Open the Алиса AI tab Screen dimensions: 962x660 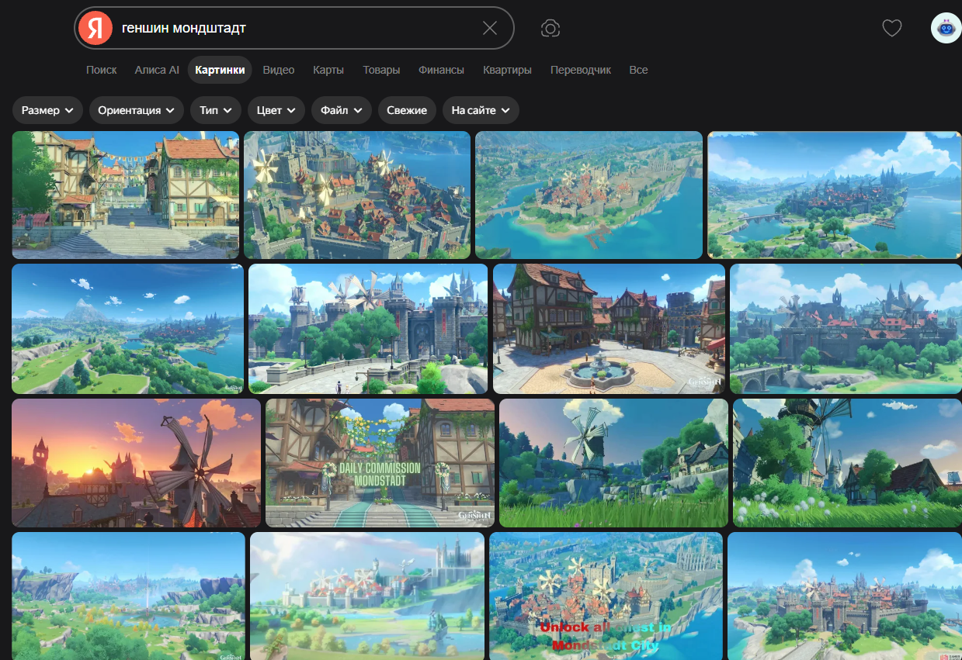pos(157,70)
